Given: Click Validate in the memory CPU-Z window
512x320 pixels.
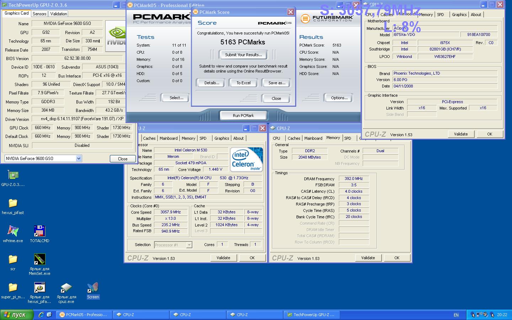Looking at the screenshot, I should click(x=368, y=258).
